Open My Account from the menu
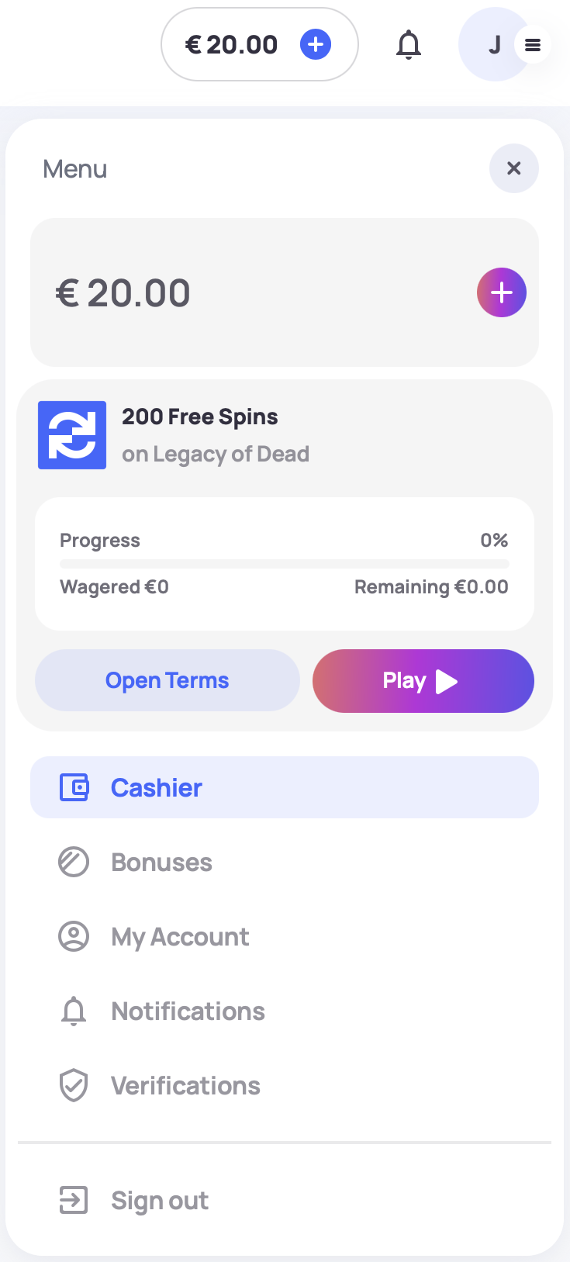This screenshot has height=1262, width=570. click(x=180, y=936)
